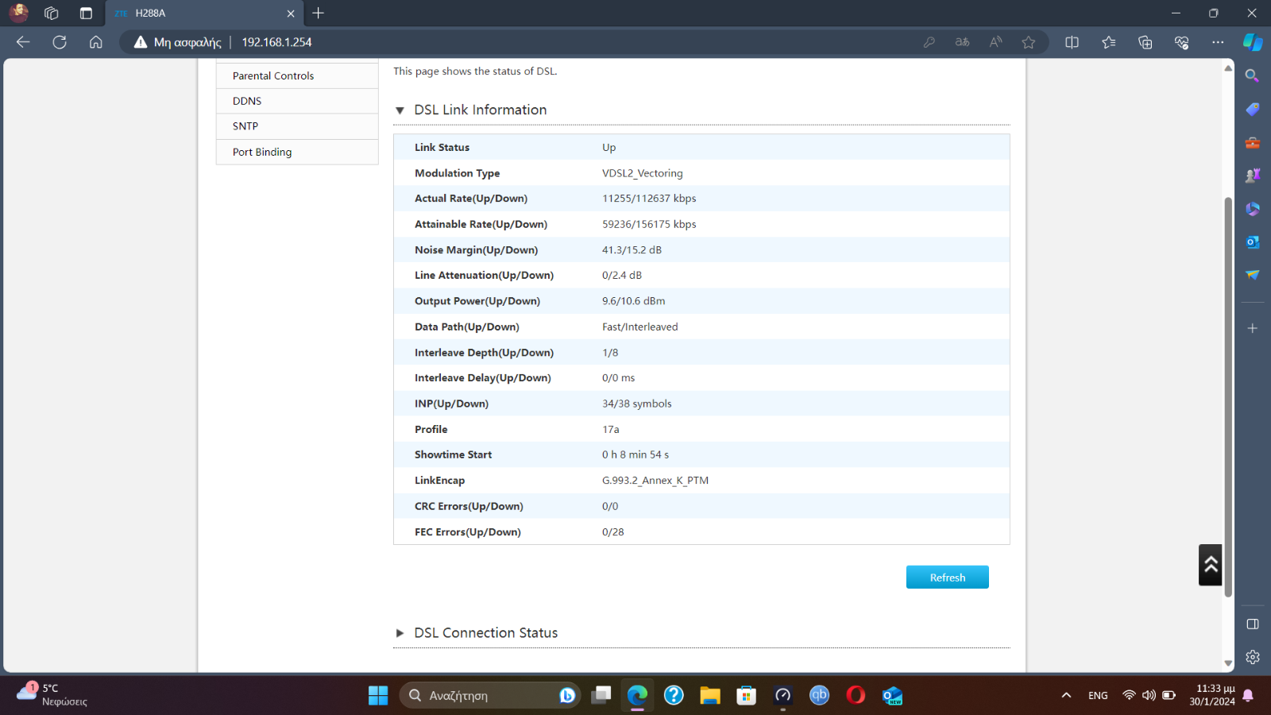Open the DDNS menu item
The height and width of the screenshot is (715, 1271).
point(297,101)
